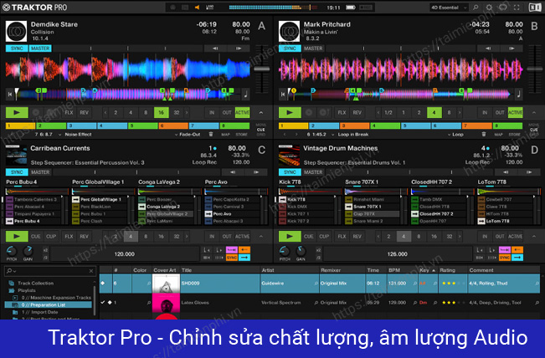
Task: Toggle SYNC on Deck A
Action: pyautogui.click(x=17, y=49)
